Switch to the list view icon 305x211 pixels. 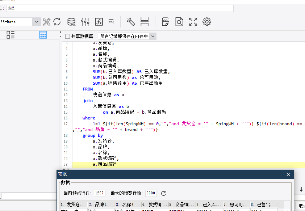pos(11,35)
